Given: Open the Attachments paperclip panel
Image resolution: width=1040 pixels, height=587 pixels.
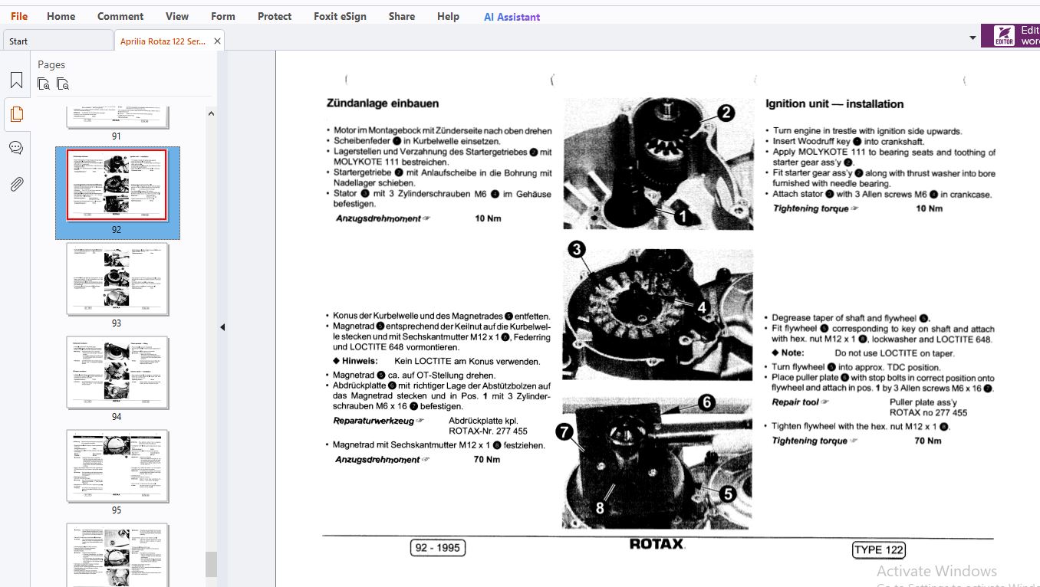Looking at the screenshot, I should click(16, 184).
